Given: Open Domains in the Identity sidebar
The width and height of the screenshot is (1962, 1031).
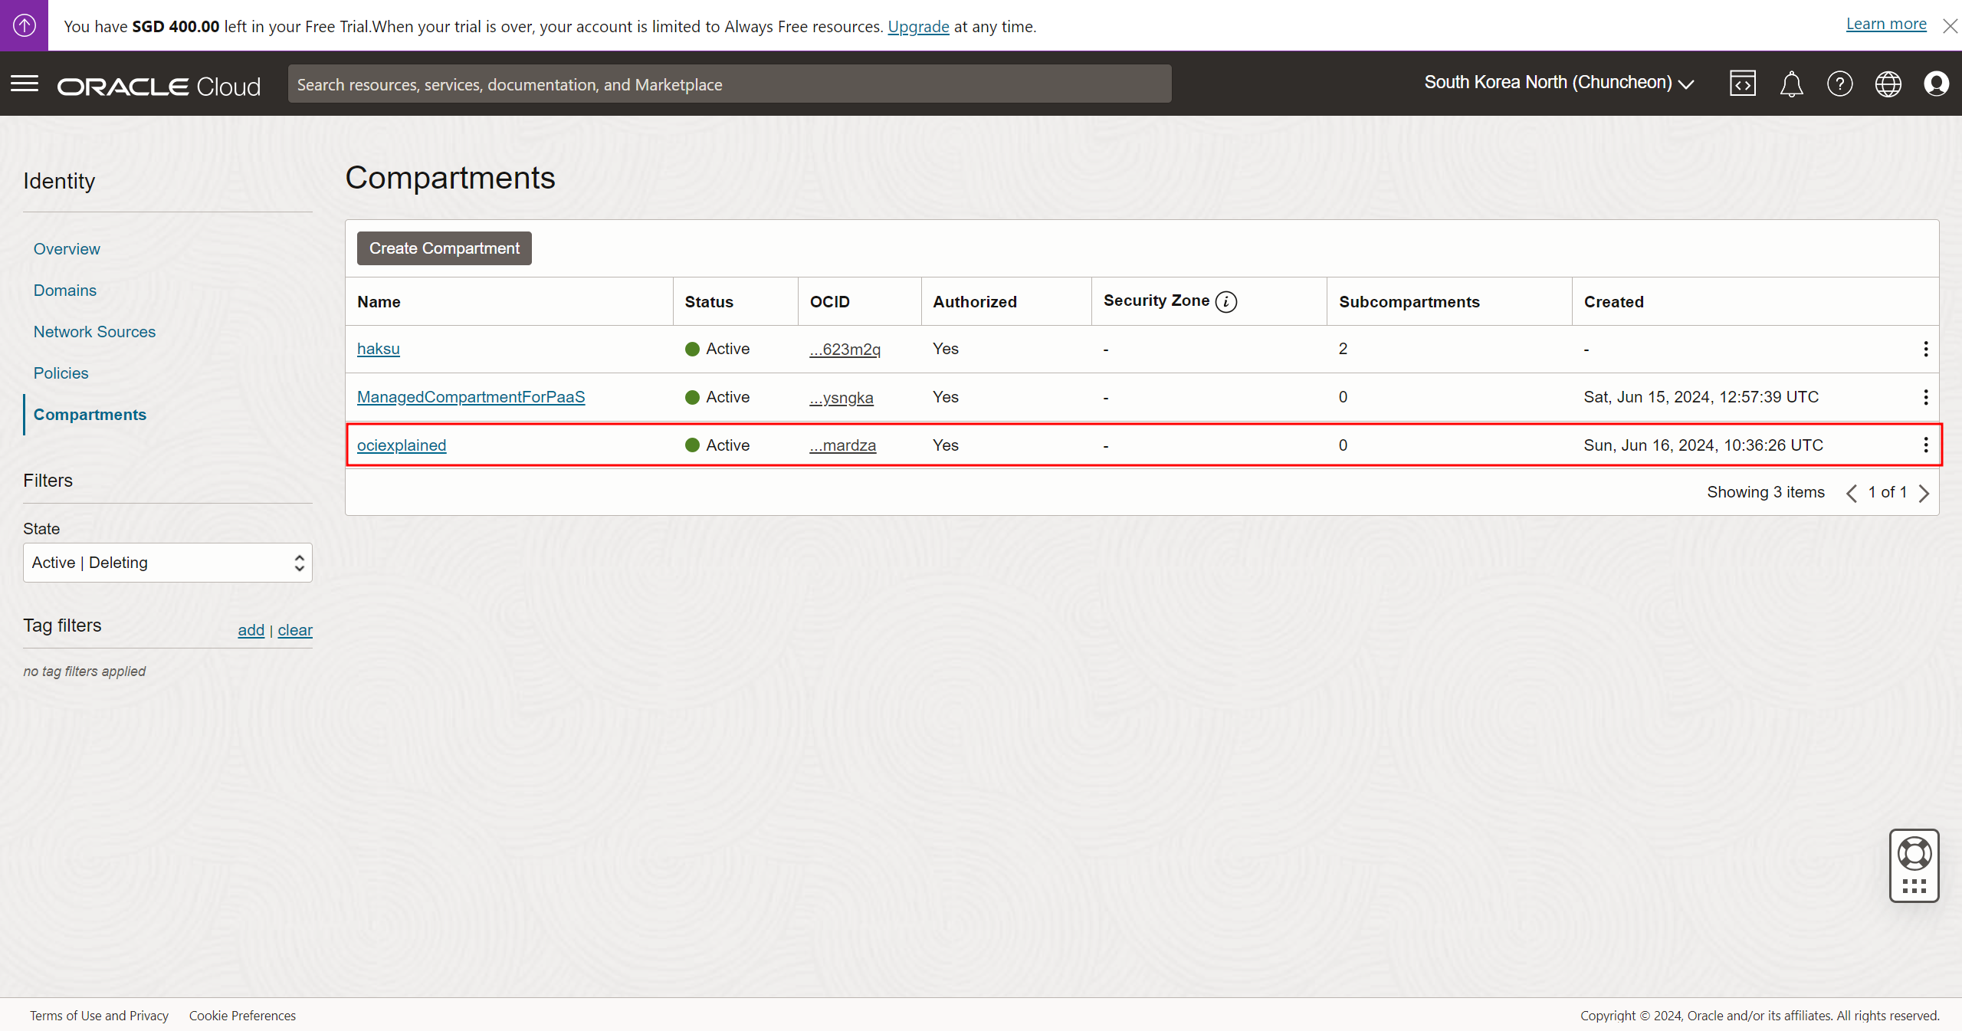Looking at the screenshot, I should coord(64,291).
